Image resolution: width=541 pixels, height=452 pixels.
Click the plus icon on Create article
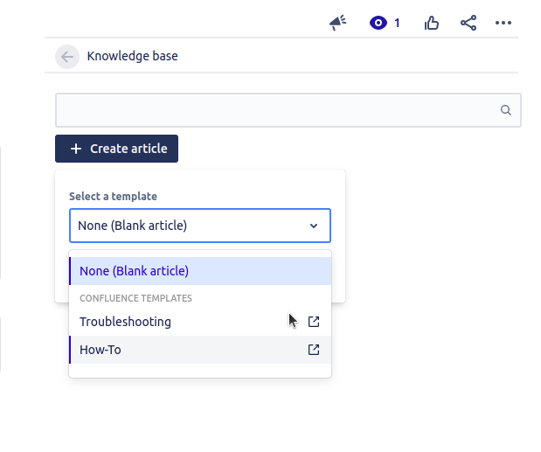(76, 149)
